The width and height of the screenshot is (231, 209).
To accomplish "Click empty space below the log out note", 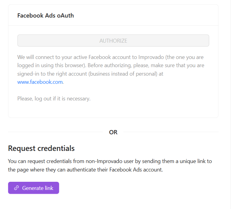I will coord(113,109).
